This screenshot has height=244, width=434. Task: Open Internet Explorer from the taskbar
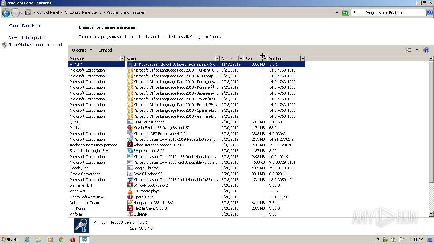pyautogui.click(x=27, y=240)
